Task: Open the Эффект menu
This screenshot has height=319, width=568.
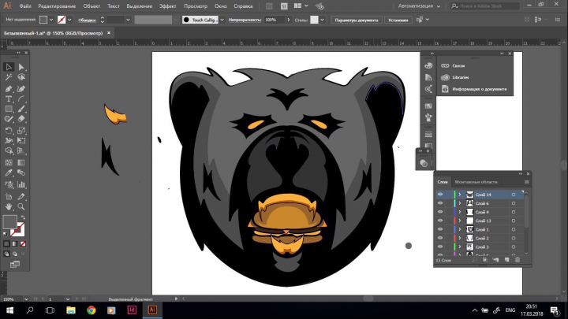Action: point(168,6)
